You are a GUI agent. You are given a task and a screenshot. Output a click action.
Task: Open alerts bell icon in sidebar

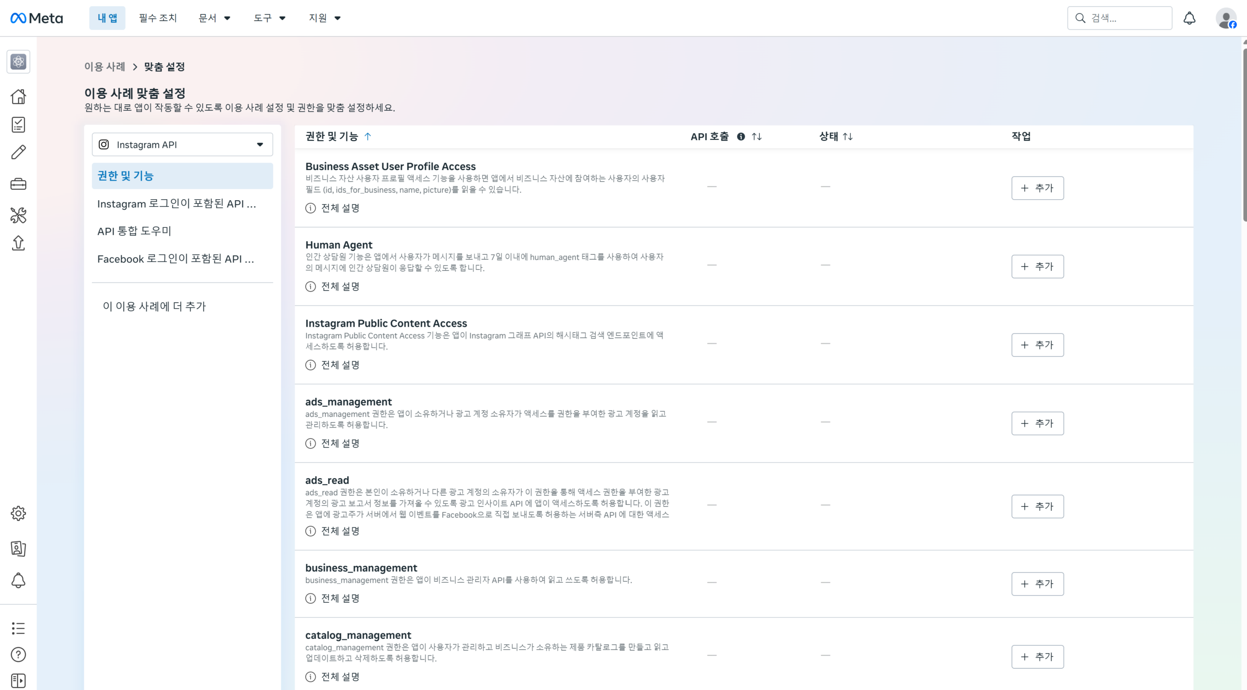[19, 580]
